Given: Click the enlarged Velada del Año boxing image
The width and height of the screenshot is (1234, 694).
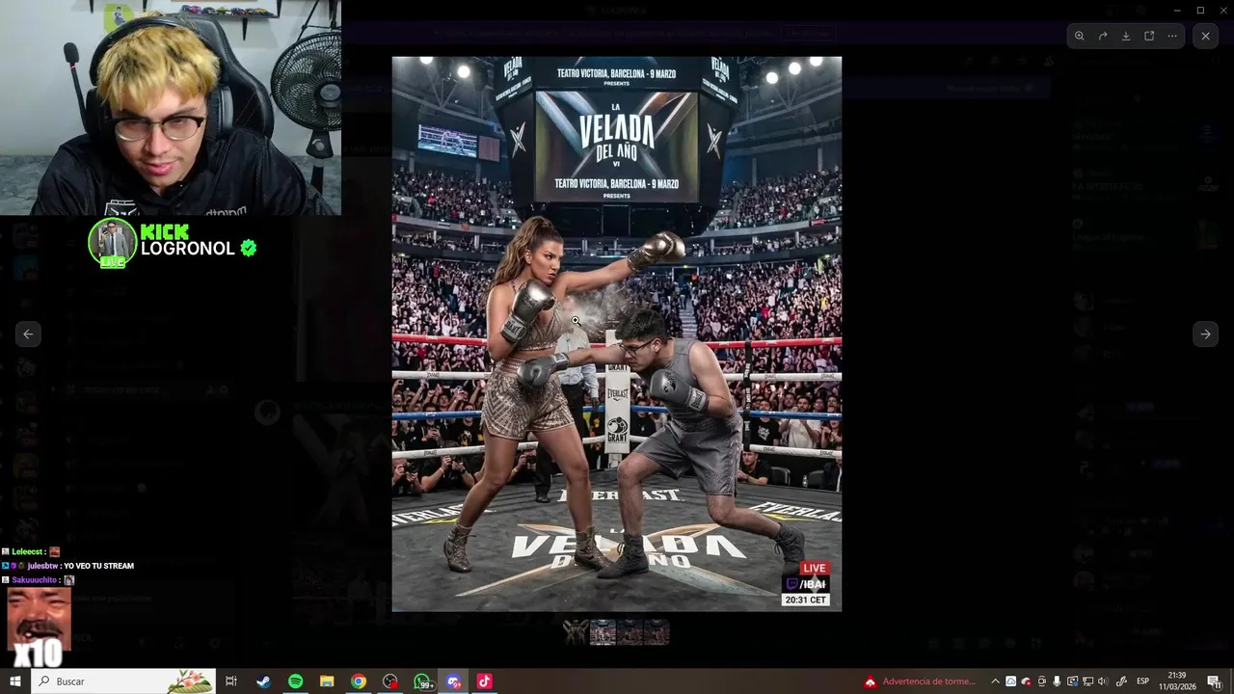Looking at the screenshot, I should [616, 334].
